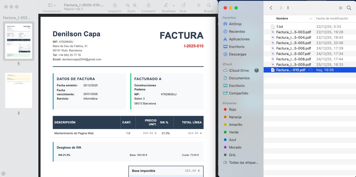Click the zoom out magnifier icon
This screenshot has width=356, height=177.
pyautogui.click(x=128, y=5)
